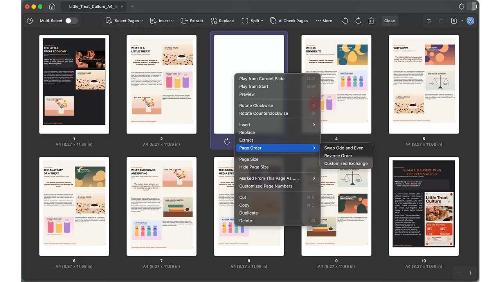Image resolution: width=501 pixels, height=282 pixels.
Task: Rotate pages clockwise with toolbar icon
Action: point(358,21)
